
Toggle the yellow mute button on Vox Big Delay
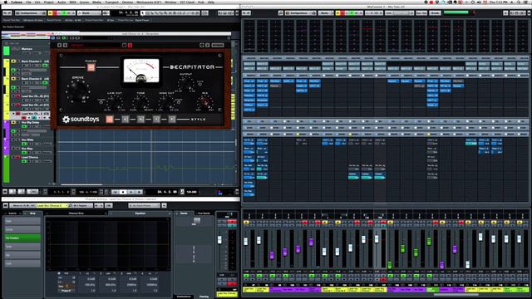pos(13,122)
